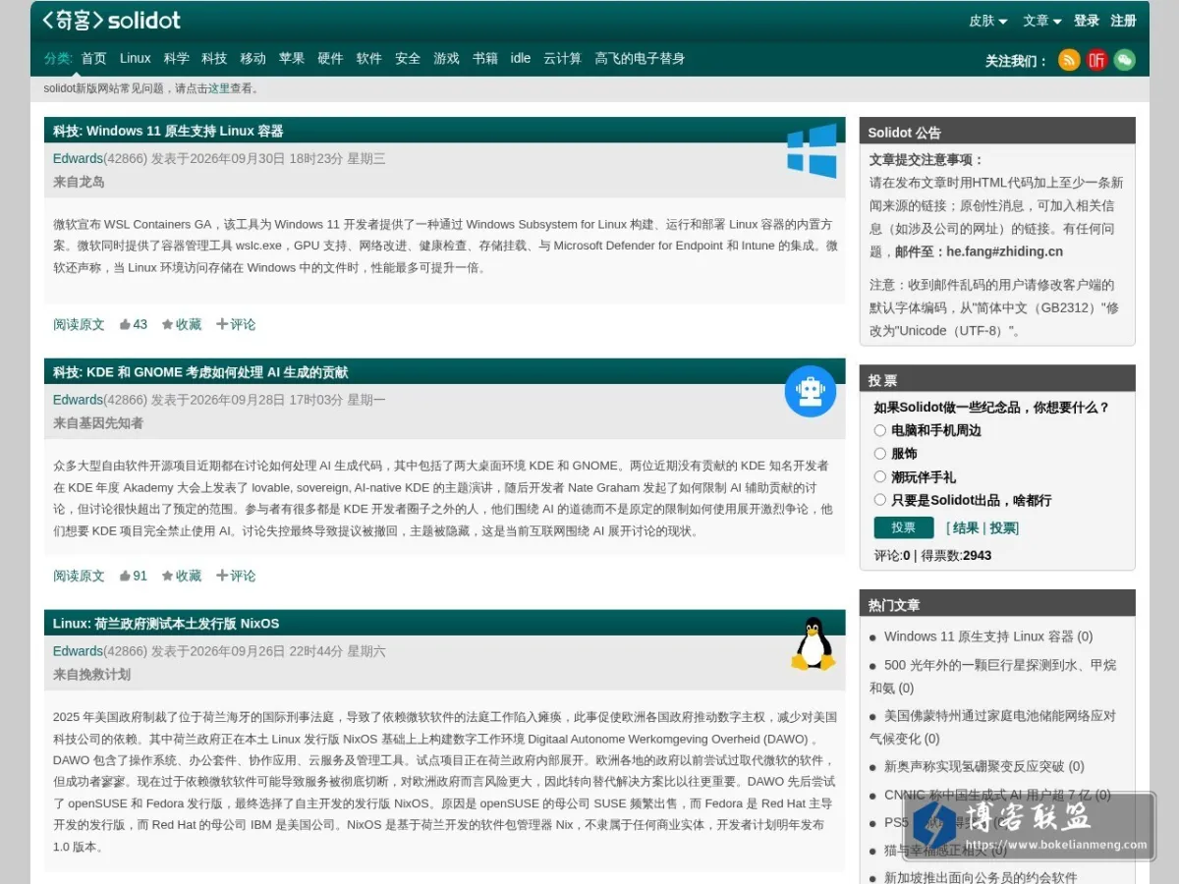Open the red Weibo follow icon
Image resolution: width=1179 pixels, height=884 pixels.
click(1096, 60)
